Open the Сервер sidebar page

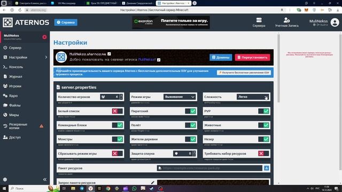[x=12, y=47]
